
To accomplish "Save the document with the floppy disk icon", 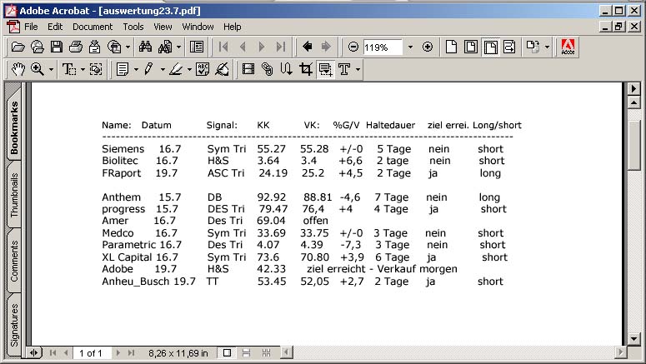I will coord(57,47).
